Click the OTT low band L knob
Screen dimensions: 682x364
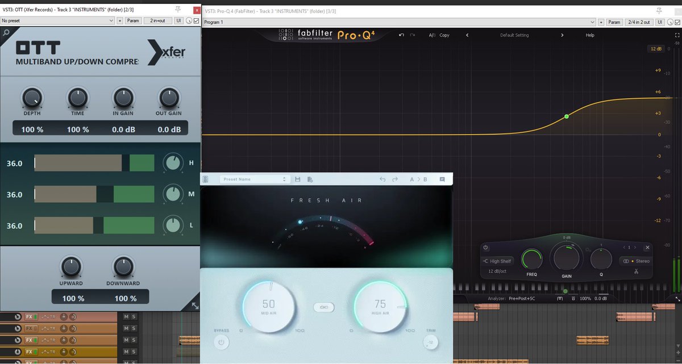click(172, 225)
